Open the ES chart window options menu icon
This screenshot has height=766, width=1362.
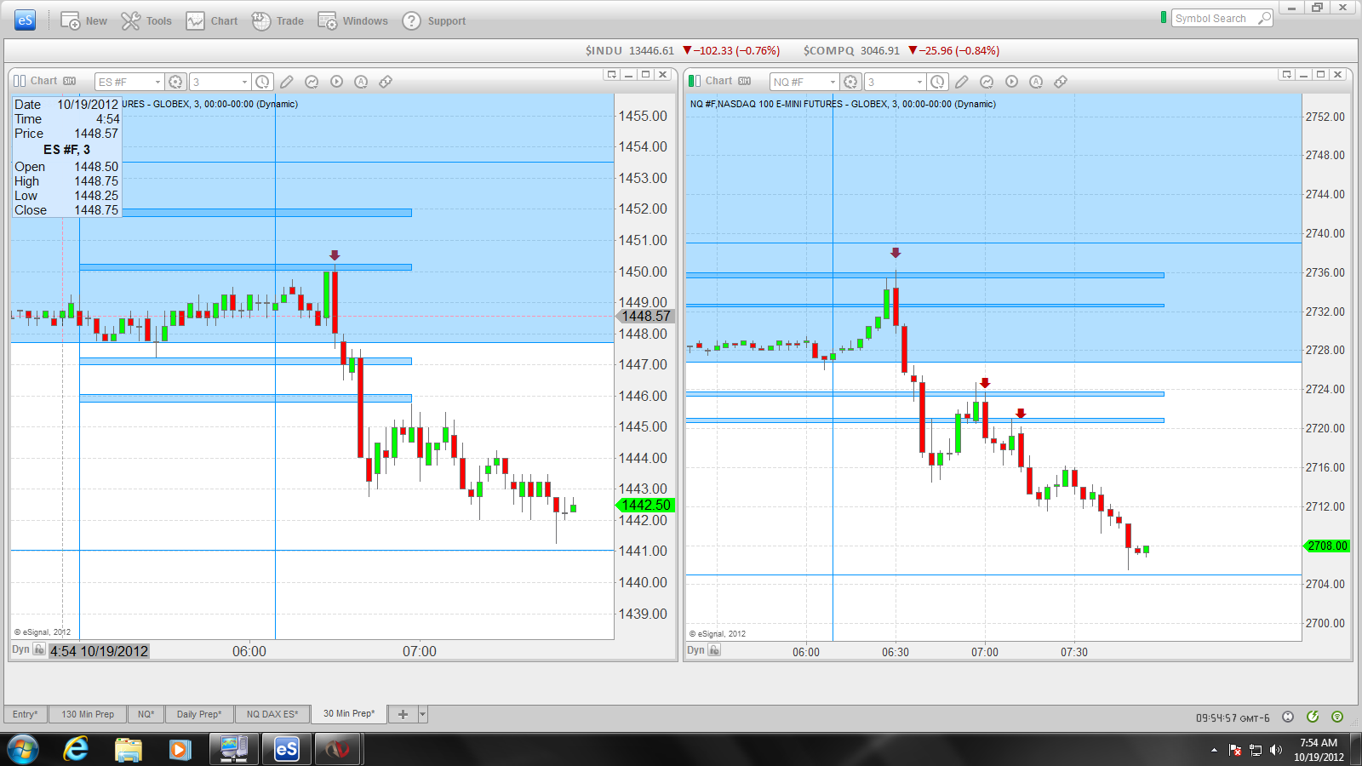611,75
